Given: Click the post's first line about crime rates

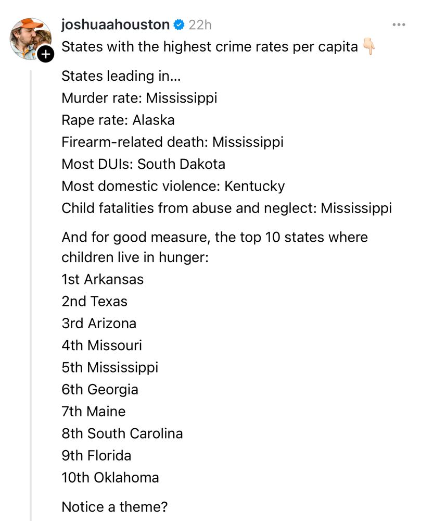Looking at the screenshot, I should [x=210, y=47].
